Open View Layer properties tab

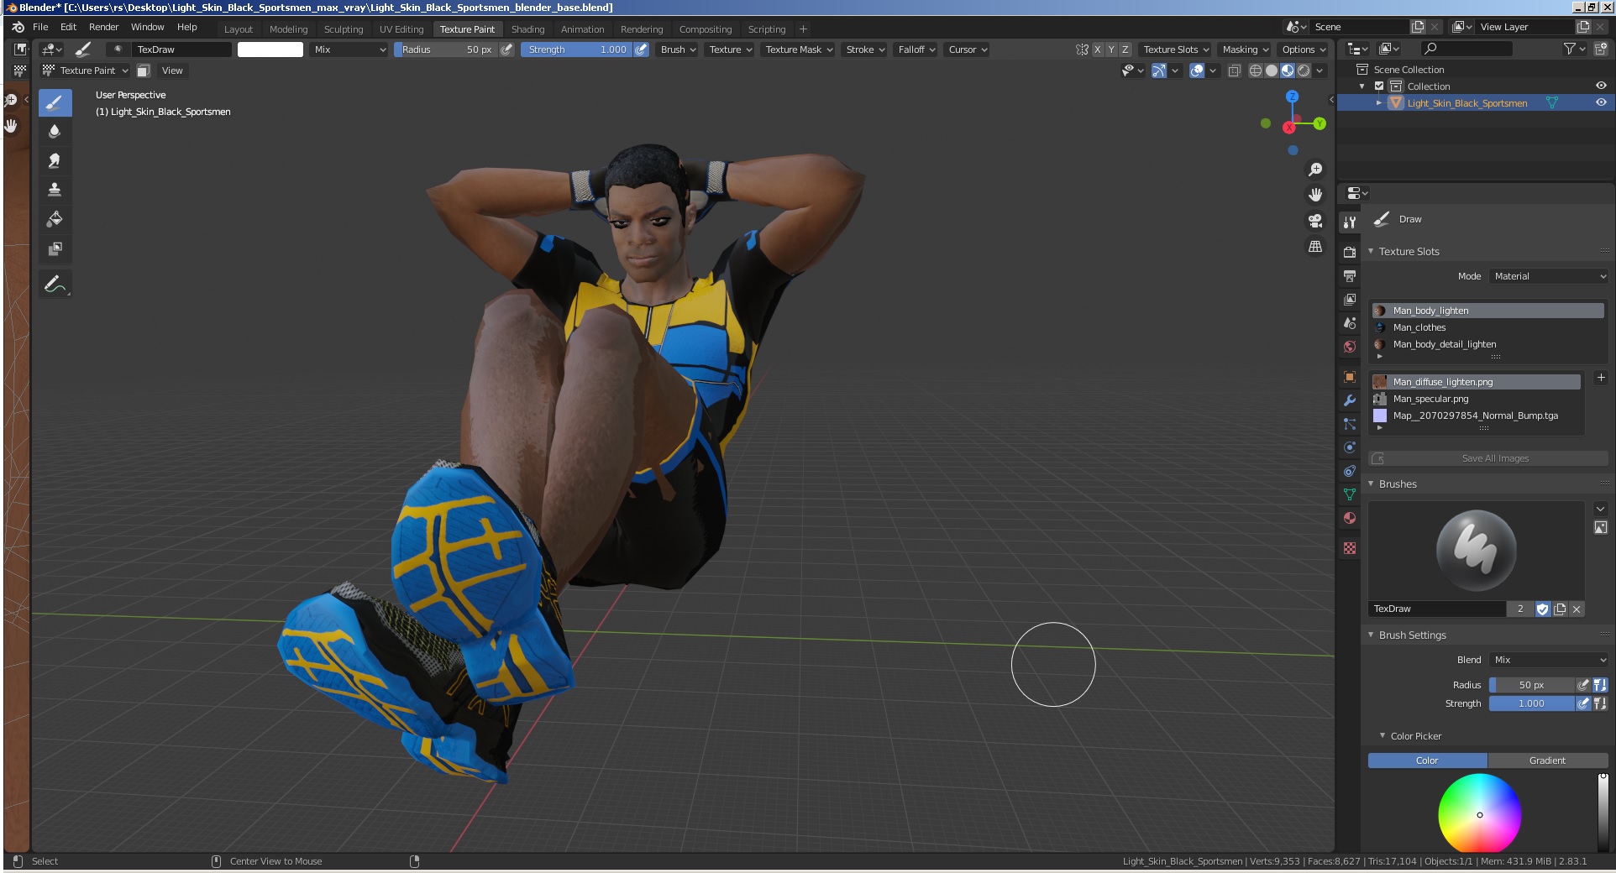1349,299
